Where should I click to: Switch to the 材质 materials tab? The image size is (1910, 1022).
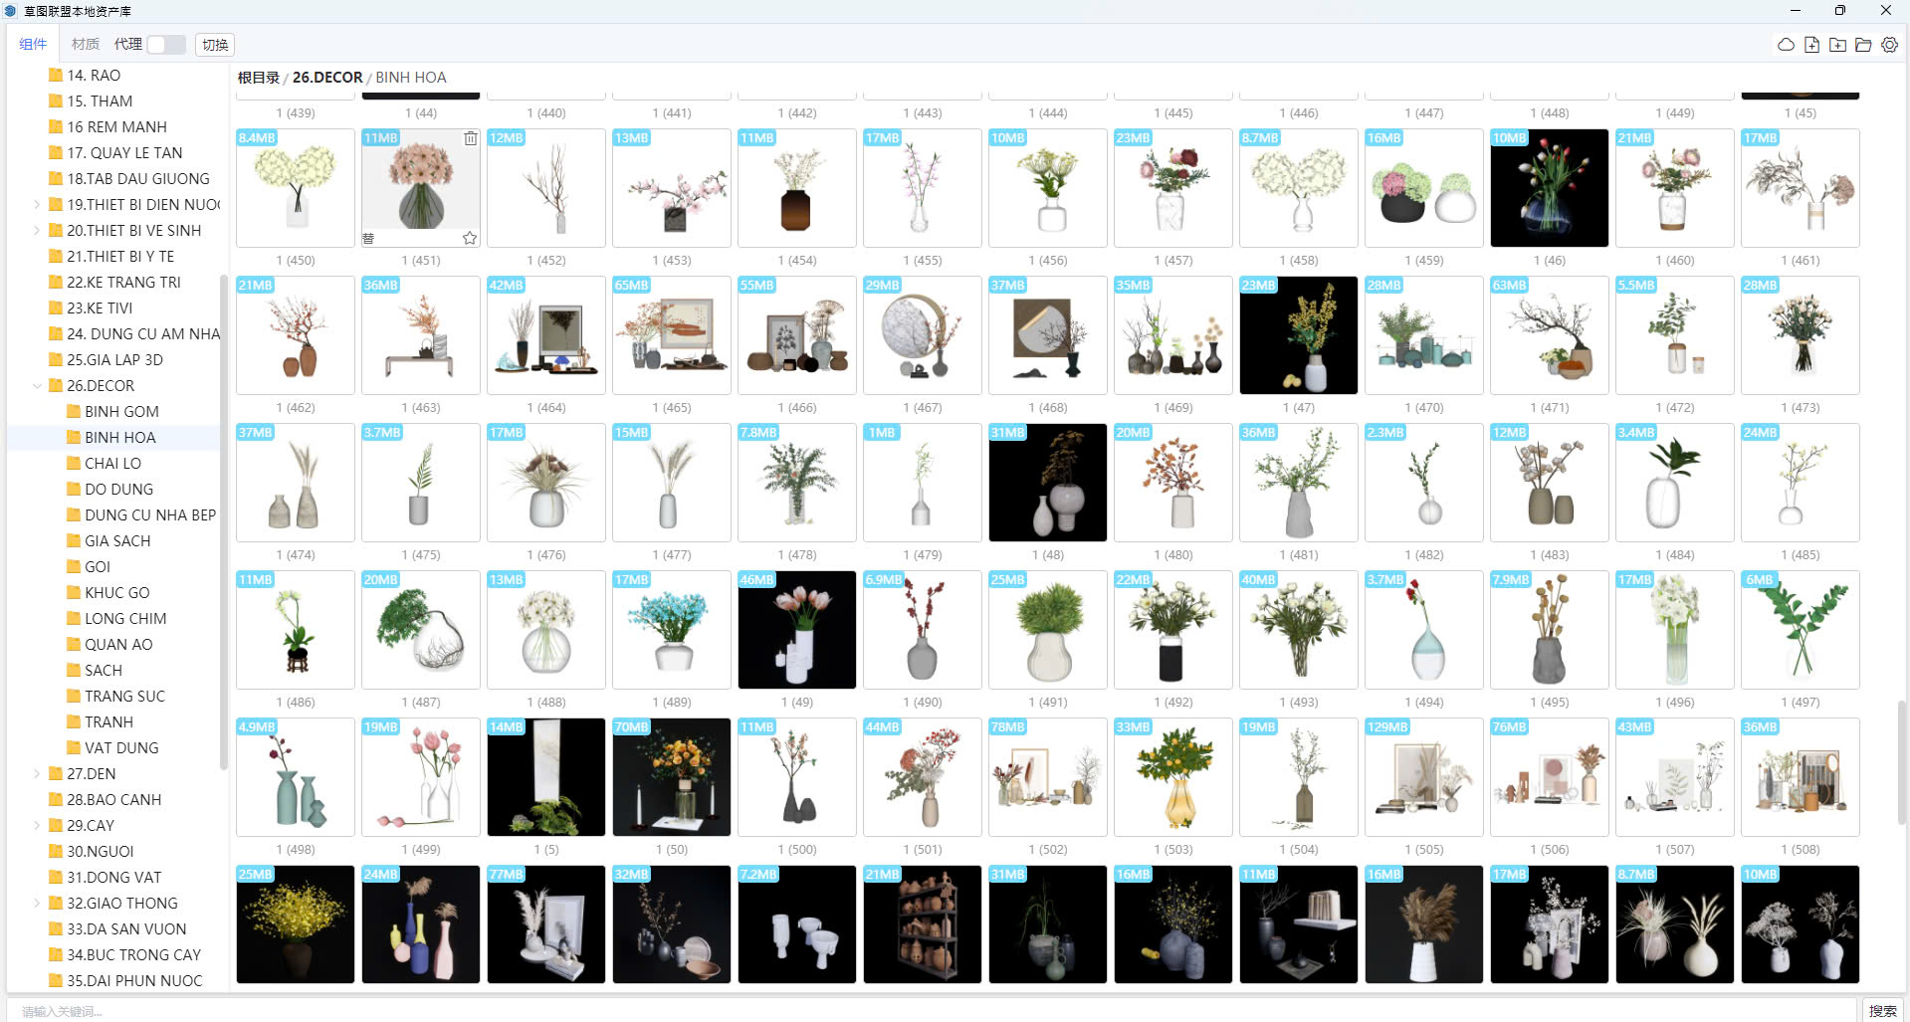point(85,44)
